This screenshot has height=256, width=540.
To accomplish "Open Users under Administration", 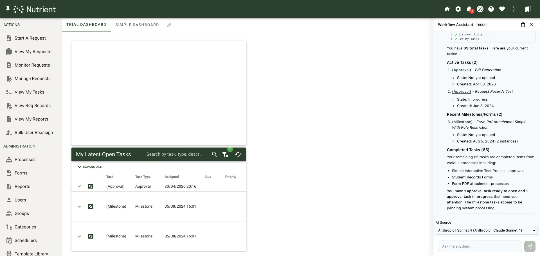I will click(31, 200).
